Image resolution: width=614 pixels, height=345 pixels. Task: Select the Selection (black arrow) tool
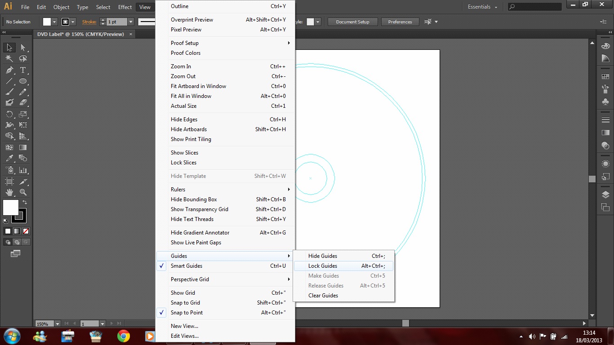coord(9,48)
